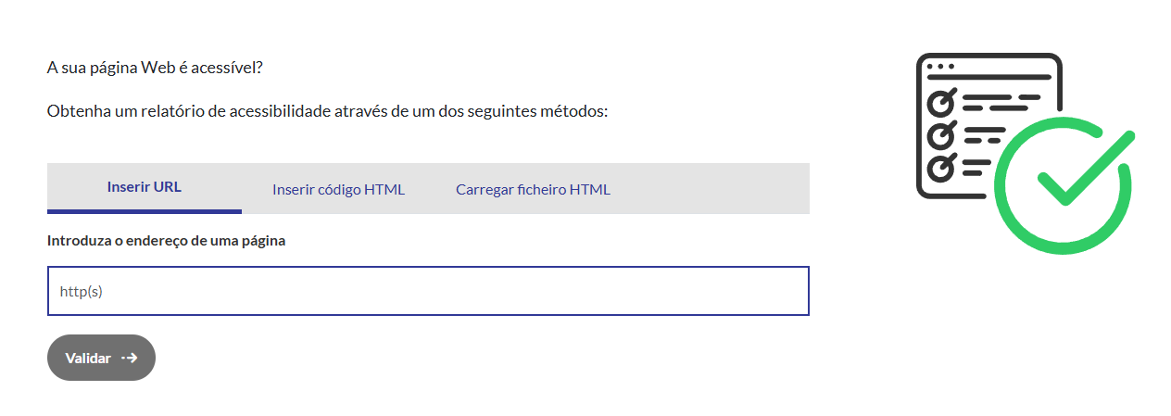Image resolution: width=1171 pixels, height=416 pixels.
Task: Switch to the Inserir código HTML tab
Action: pos(338,190)
